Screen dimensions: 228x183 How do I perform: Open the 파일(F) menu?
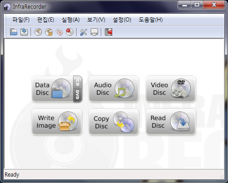point(21,20)
